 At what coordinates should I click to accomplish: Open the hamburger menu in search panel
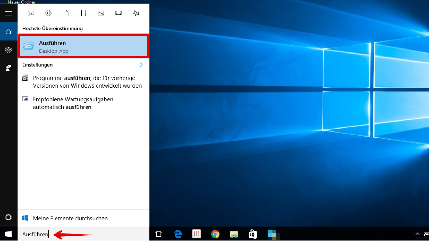[8, 13]
